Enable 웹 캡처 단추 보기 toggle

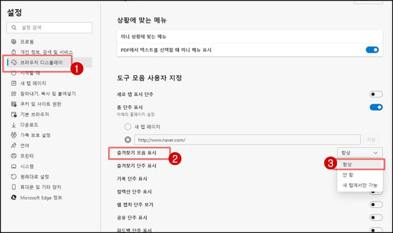pos(376,205)
